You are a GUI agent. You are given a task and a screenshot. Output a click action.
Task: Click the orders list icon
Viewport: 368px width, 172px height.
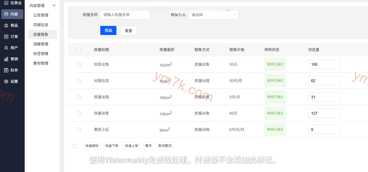click(6, 37)
